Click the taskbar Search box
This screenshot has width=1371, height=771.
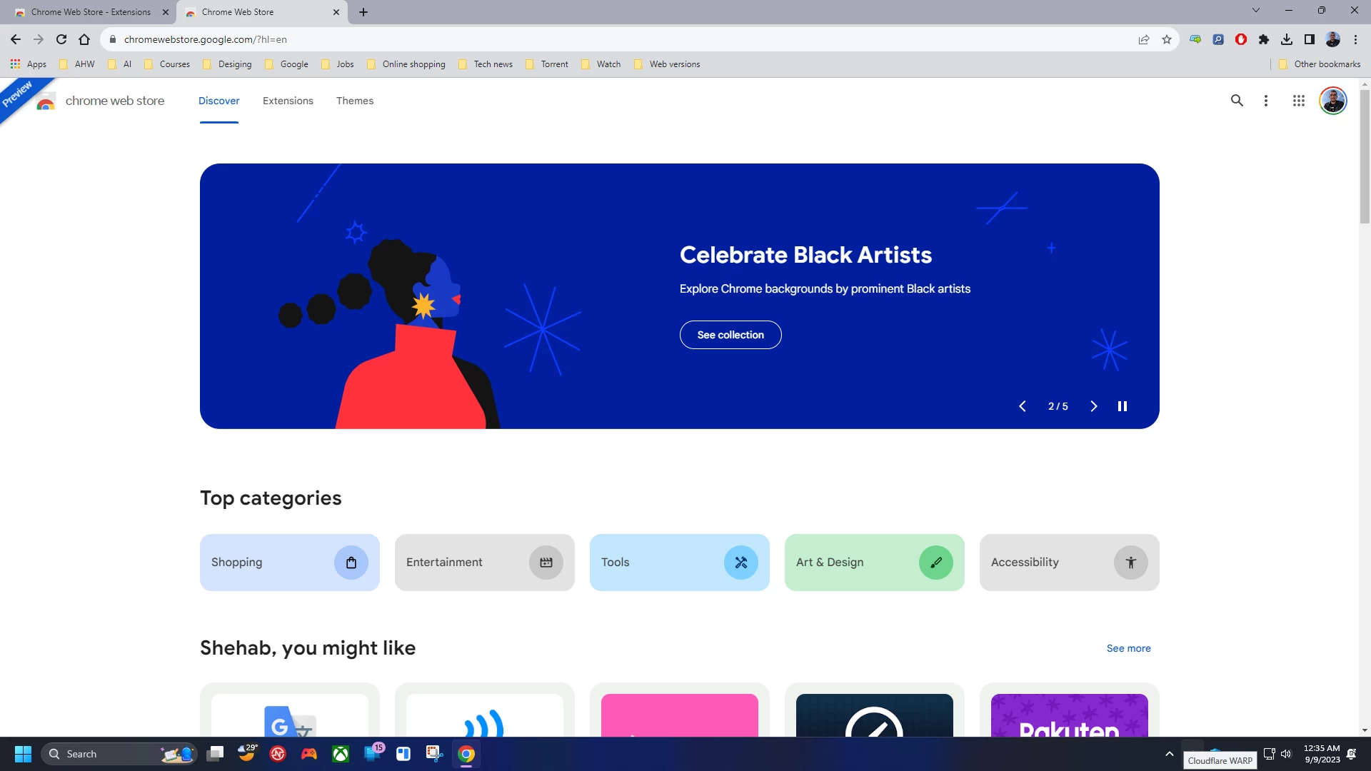(x=119, y=754)
